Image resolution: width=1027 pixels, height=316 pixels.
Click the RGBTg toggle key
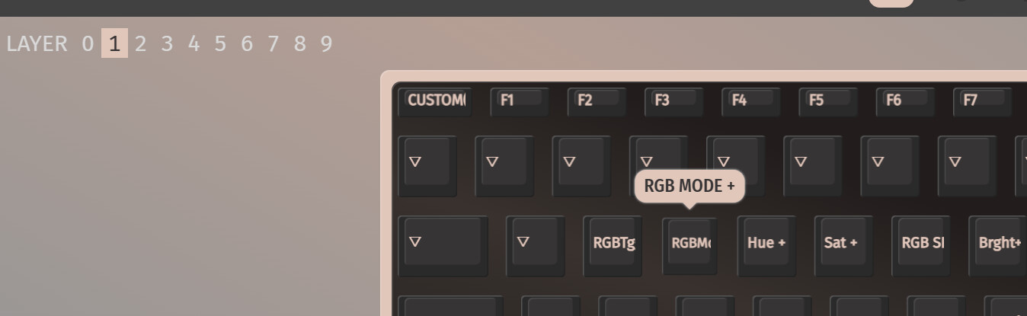(613, 245)
